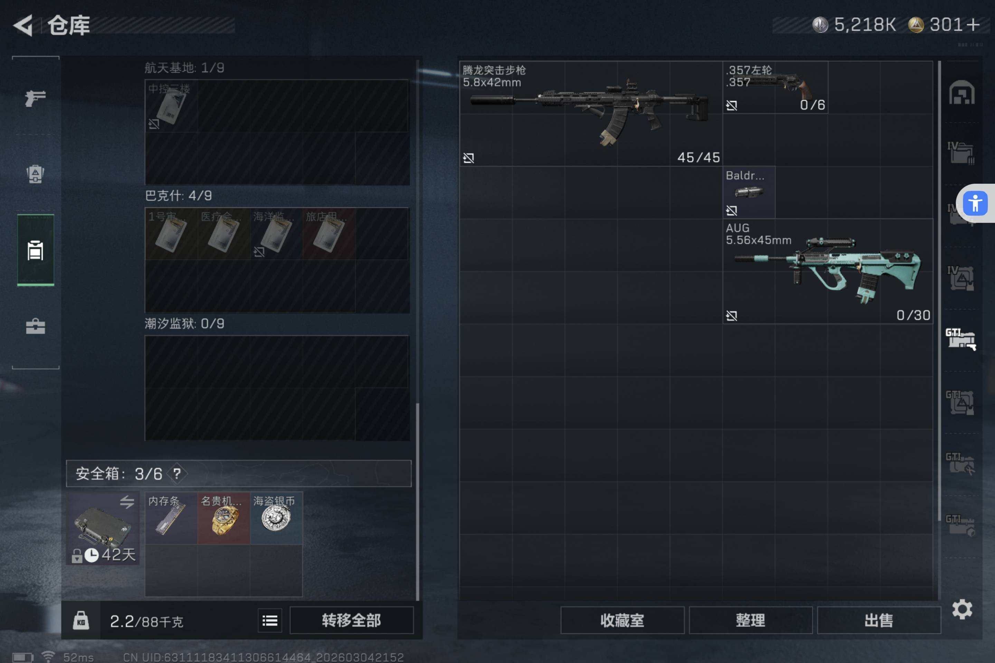Image resolution: width=995 pixels, height=663 pixels.
Task: Open the settings gear icon
Action: [x=962, y=609]
